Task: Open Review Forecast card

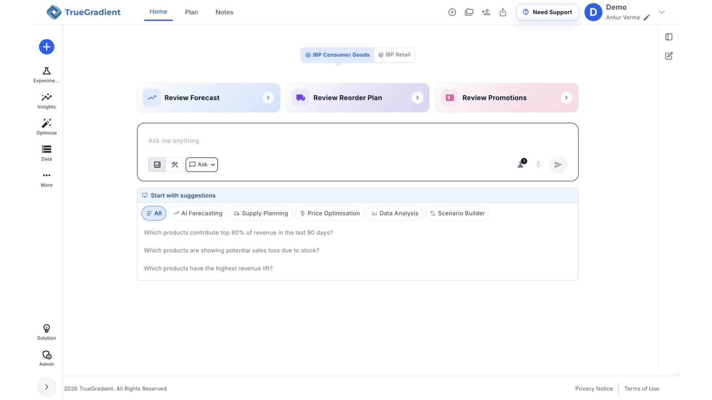Action: pyautogui.click(x=209, y=98)
